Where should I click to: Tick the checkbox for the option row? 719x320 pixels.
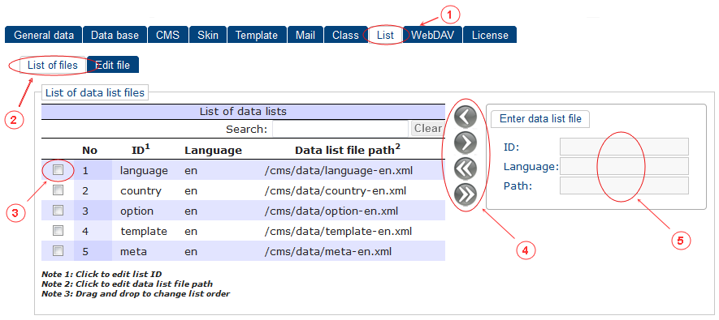click(x=58, y=211)
